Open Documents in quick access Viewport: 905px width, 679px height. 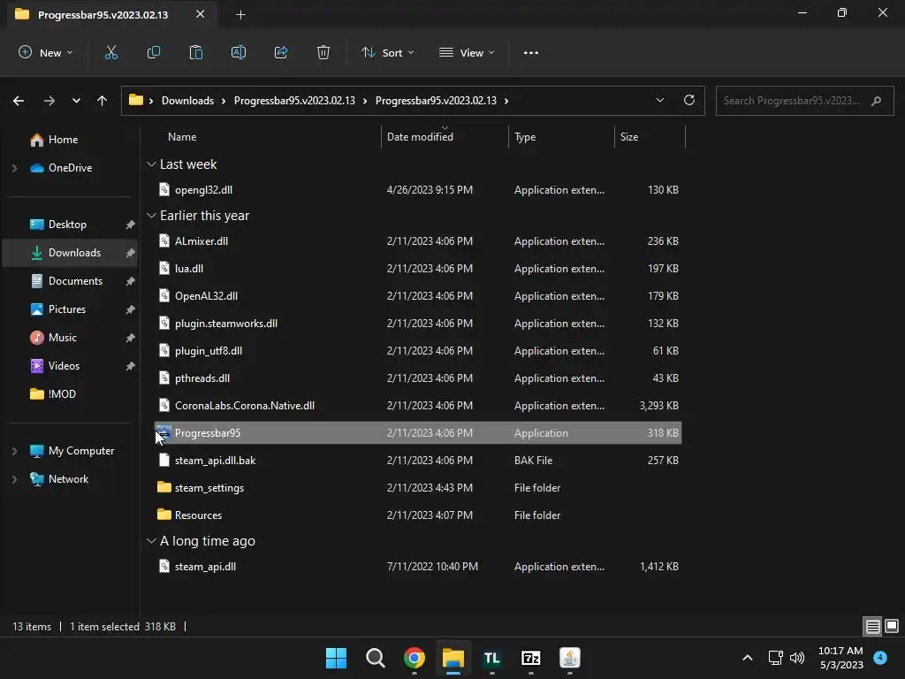pos(75,281)
